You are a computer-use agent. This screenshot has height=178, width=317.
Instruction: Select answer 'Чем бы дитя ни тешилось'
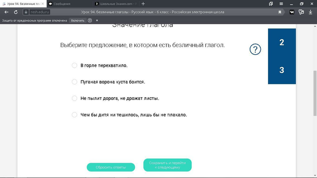(x=74, y=115)
